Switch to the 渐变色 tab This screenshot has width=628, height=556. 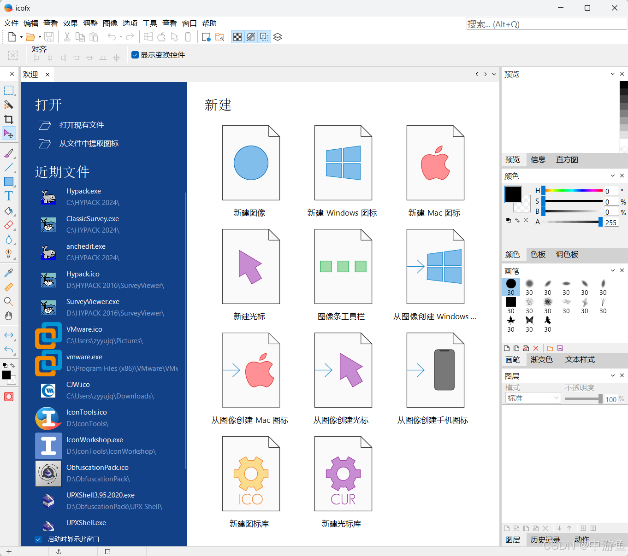[541, 359]
